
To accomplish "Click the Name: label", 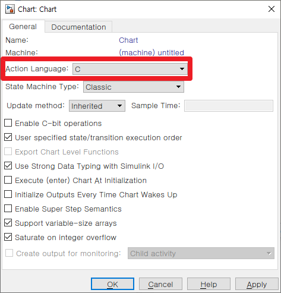I will pyautogui.click(x=17, y=40).
